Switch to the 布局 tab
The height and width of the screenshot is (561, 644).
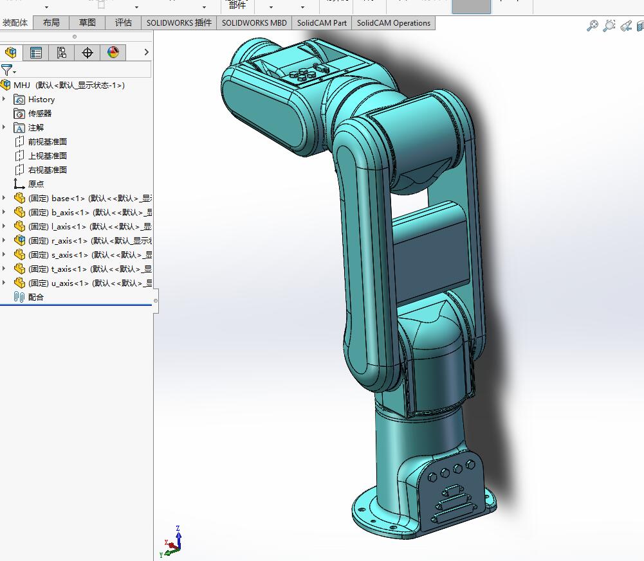pos(51,23)
